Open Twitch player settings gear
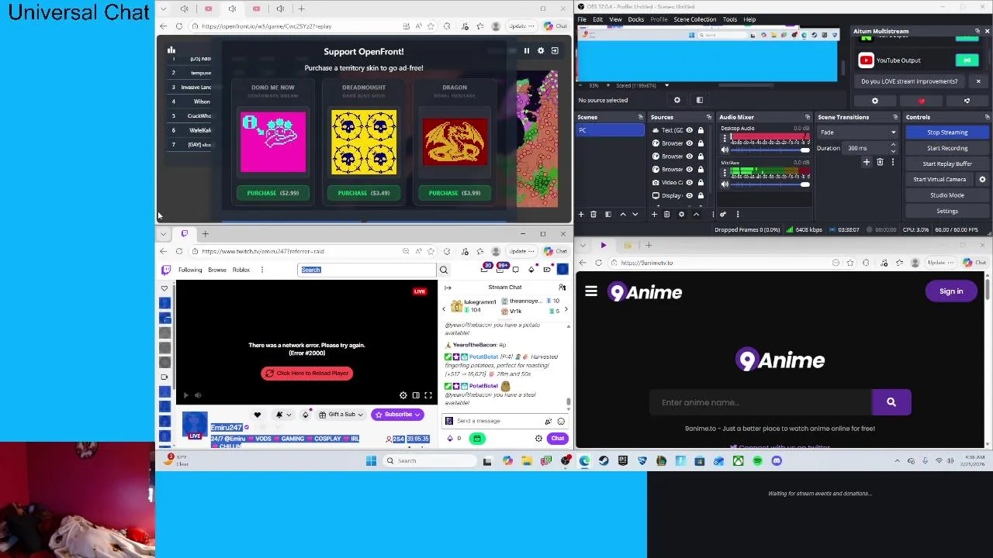Screen dimensions: 993x558 [x=403, y=395]
